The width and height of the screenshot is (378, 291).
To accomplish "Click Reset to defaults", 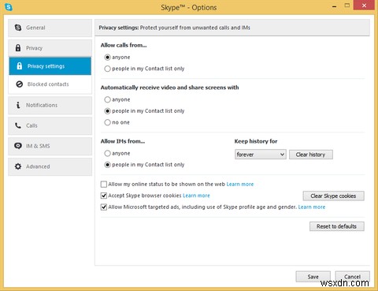I will point(336,226).
